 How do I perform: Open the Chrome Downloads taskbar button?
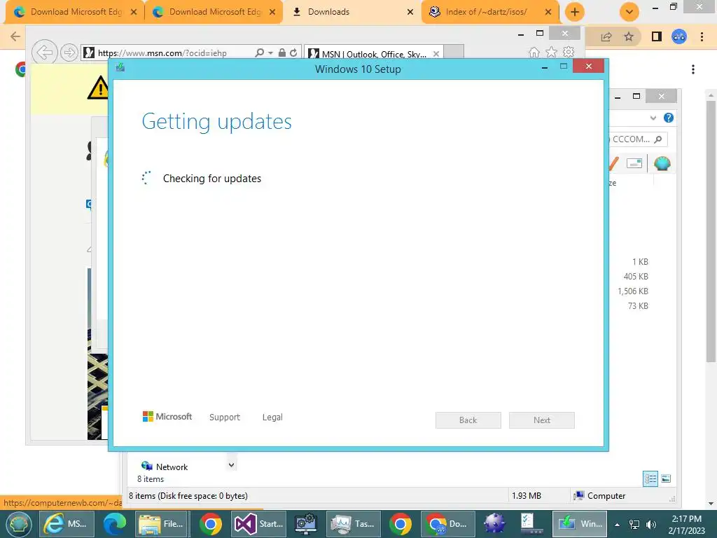[448, 524]
